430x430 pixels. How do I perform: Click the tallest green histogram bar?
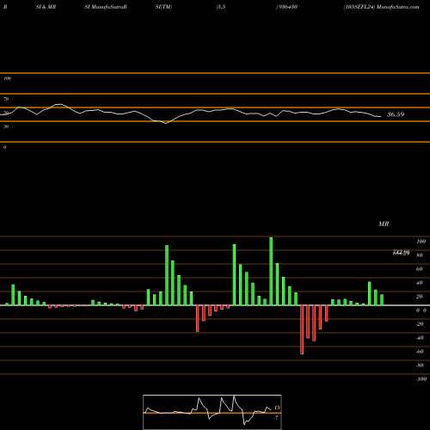coord(271,271)
